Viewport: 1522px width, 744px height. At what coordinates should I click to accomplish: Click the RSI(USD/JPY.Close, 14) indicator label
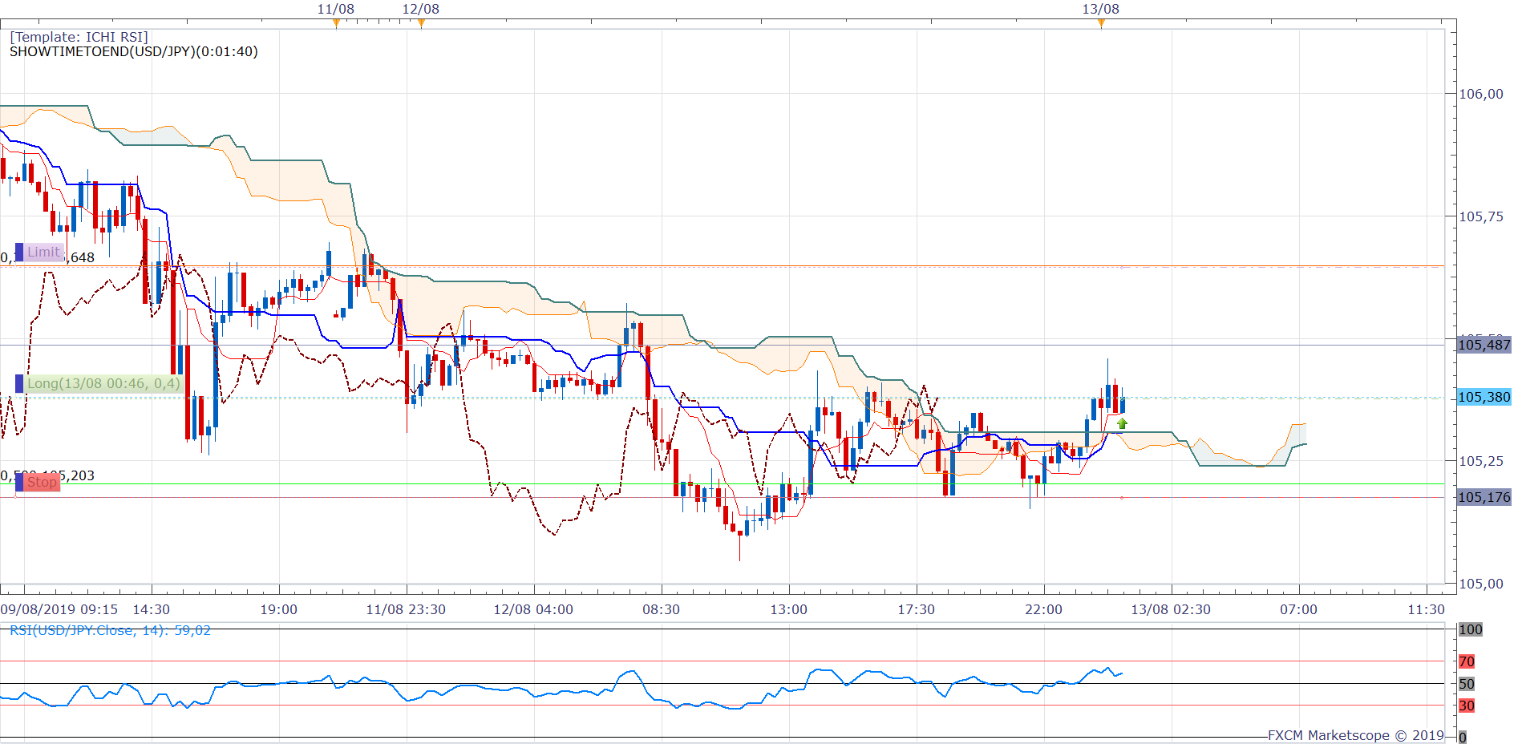coord(110,630)
